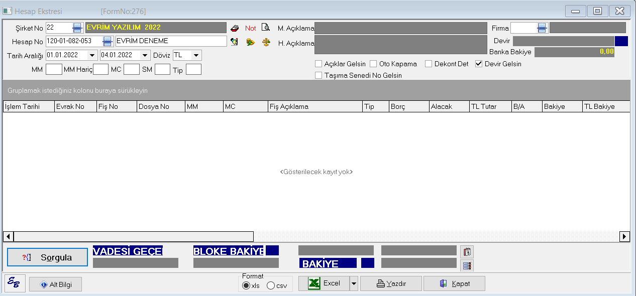Click the Kapat close button
The width and height of the screenshot is (636, 296).
tap(454, 283)
